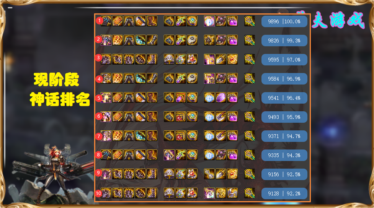
Task: Open the 9584 | 96.9% score button
Action: click(x=284, y=79)
